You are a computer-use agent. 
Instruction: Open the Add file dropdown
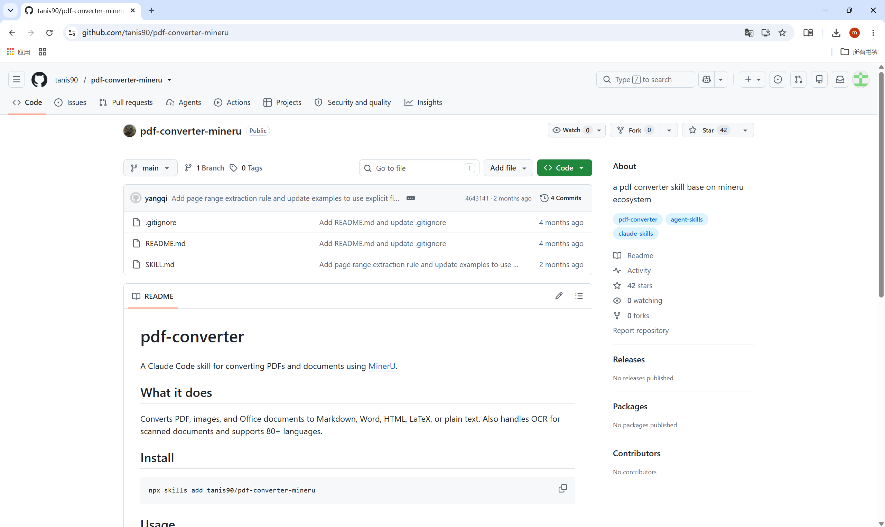click(x=508, y=168)
